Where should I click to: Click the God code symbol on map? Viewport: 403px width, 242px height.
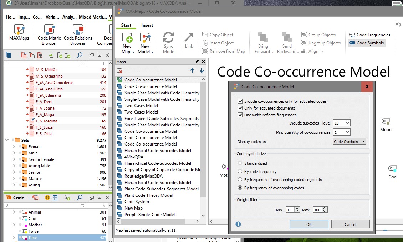(392, 168)
